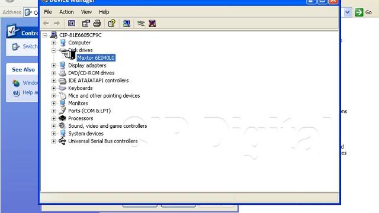The height and width of the screenshot is (213, 379).
Task: Click the Mice category mouse icon
Action: 63,96
